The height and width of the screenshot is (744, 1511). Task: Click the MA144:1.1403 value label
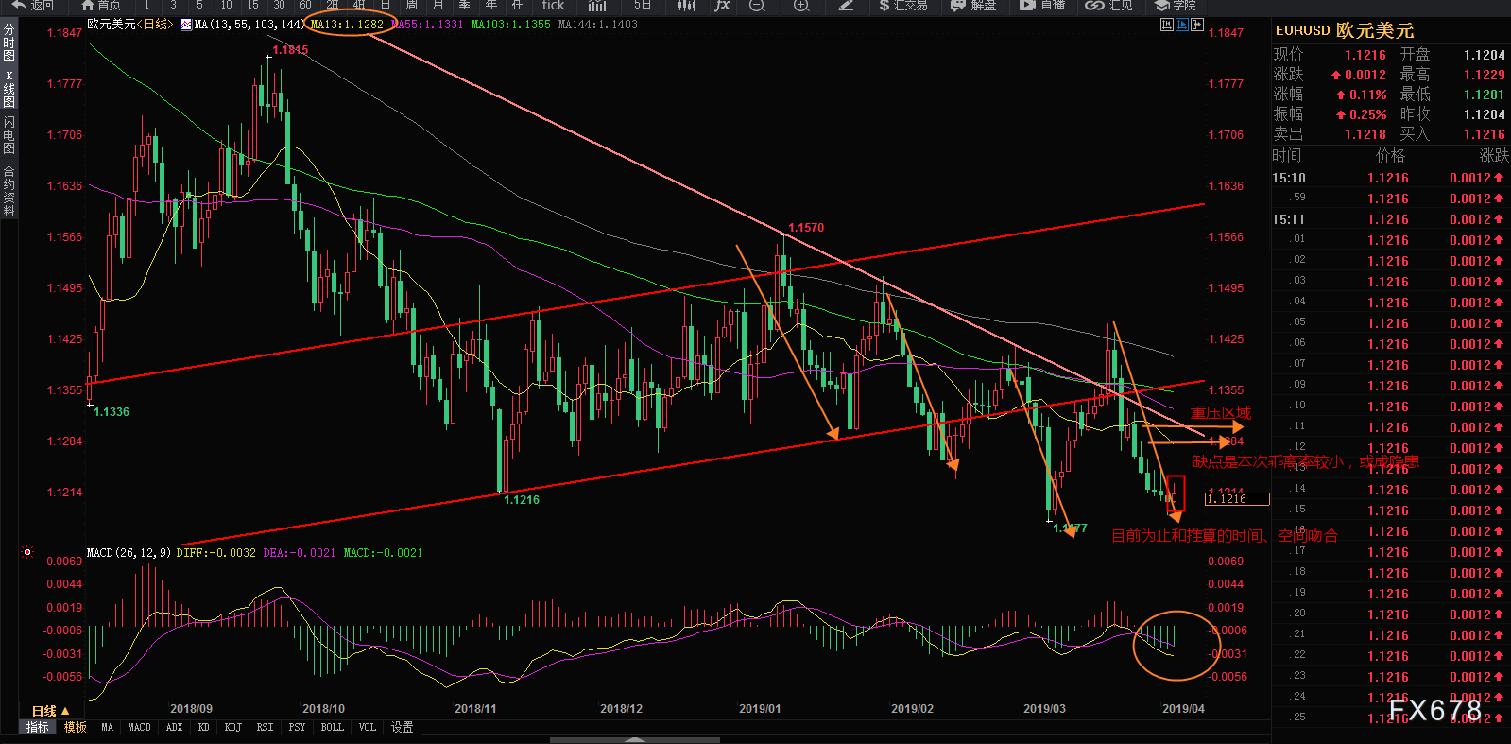(x=598, y=25)
